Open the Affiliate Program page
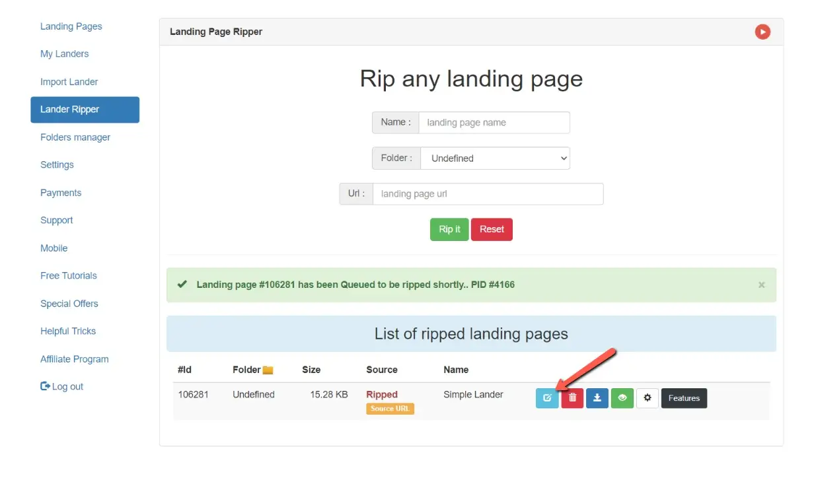The width and height of the screenshot is (816, 482). (75, 359)
